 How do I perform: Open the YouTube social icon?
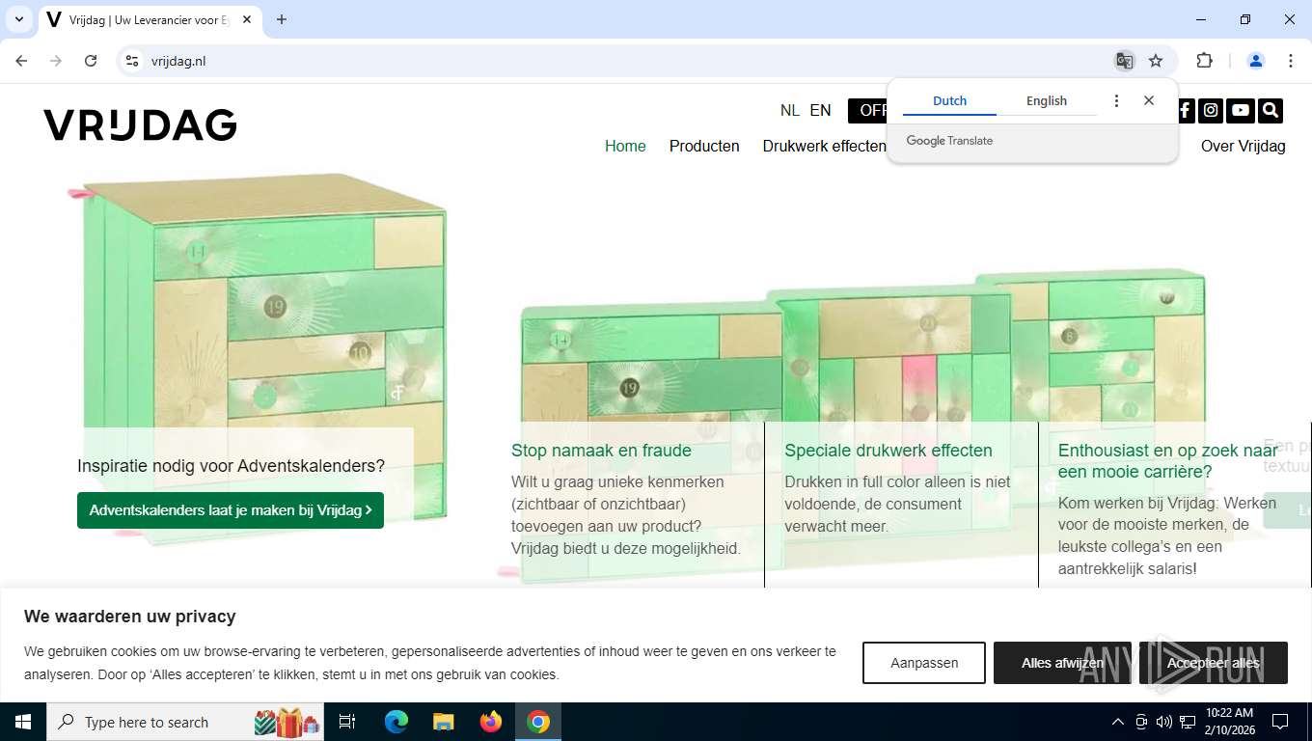point(1241,110)
